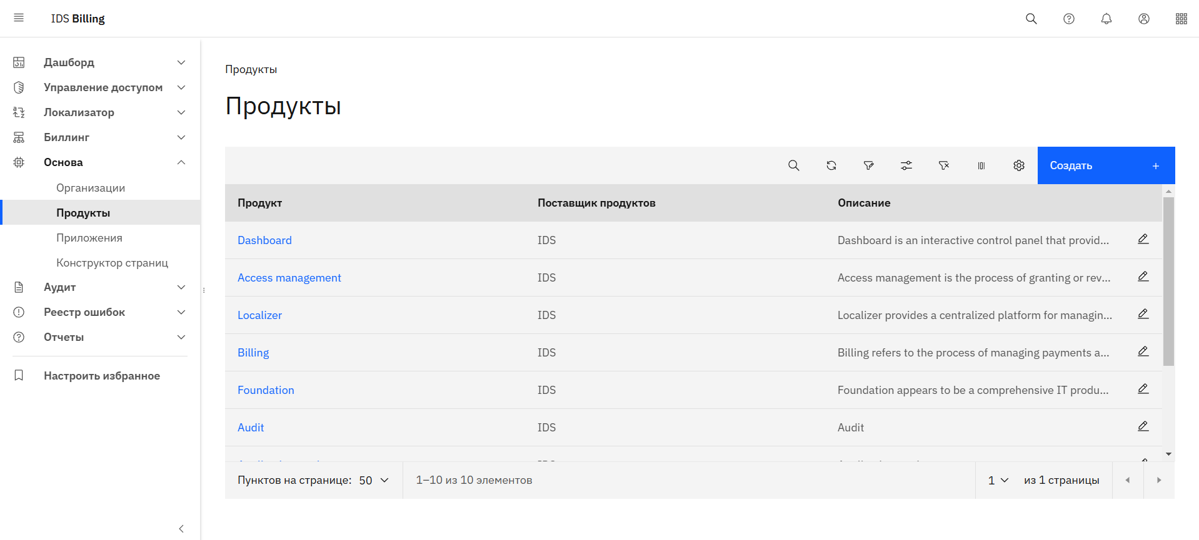Open table settings gear icon
1199x540 pixels.
click(x=1018, y=165)
